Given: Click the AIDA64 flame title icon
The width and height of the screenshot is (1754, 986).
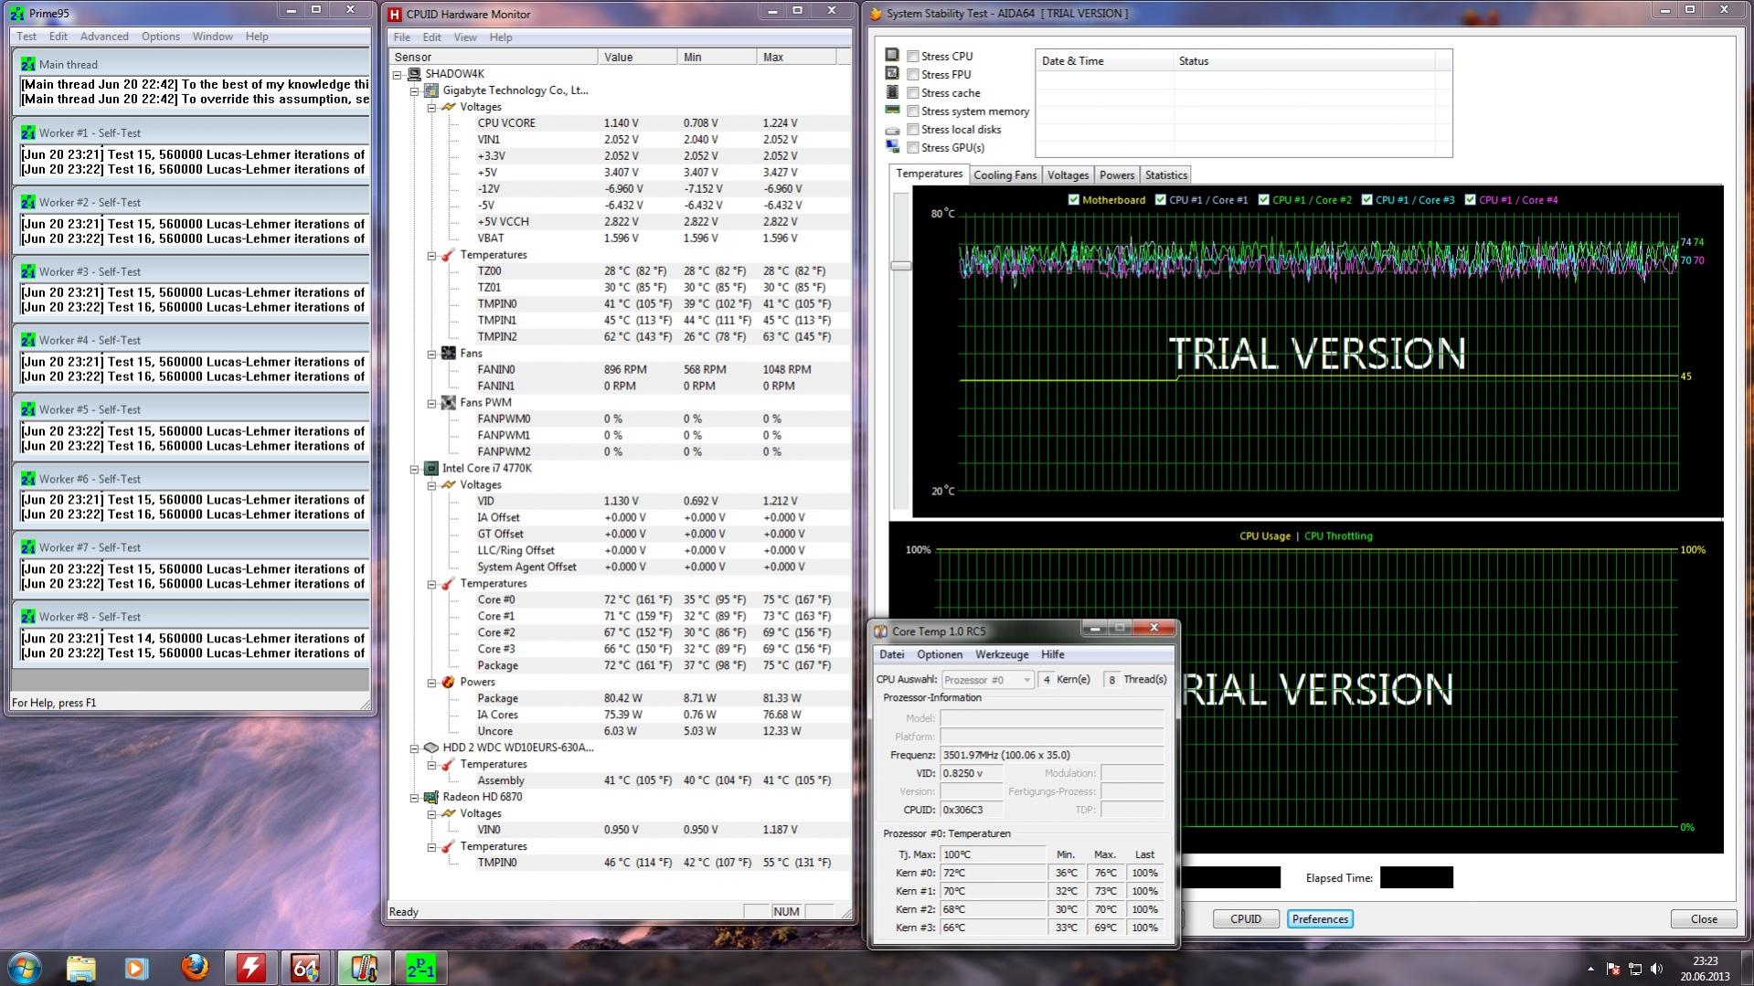Looking at the screenshot, I should [876, 14].
